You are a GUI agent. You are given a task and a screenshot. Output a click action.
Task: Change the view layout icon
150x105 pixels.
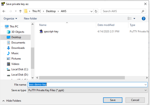[129, 18]
